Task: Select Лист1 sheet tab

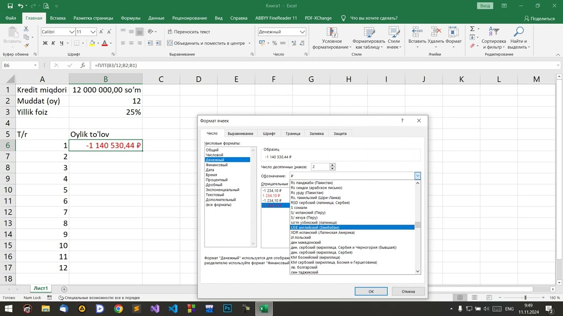Action: (x=41, y=289)
